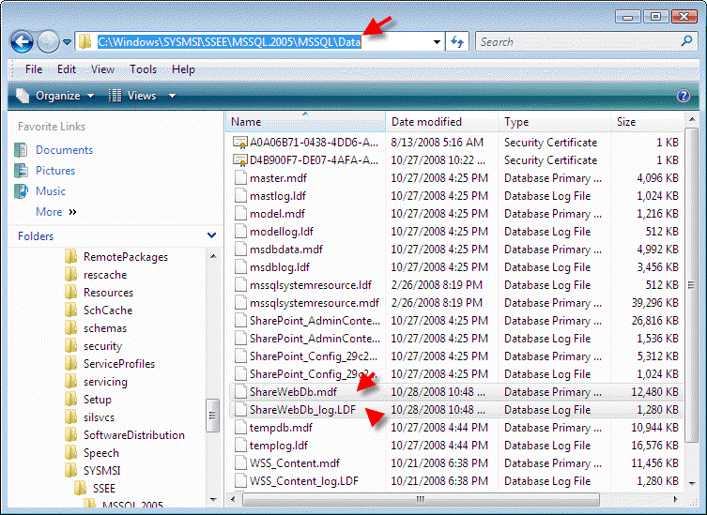Sort by the Name column header
Viewport: 707px width, 515px height.
[305, 122]
